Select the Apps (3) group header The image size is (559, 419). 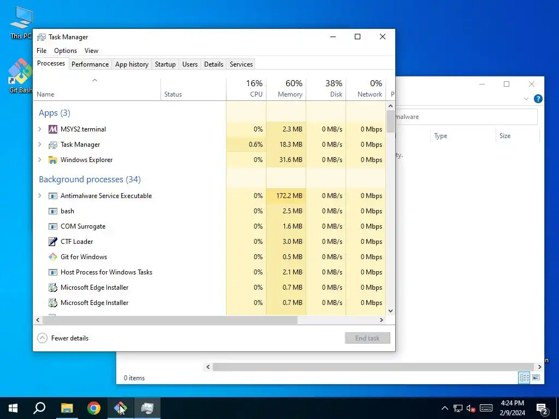pyautogui.click(x=55, y=113)
